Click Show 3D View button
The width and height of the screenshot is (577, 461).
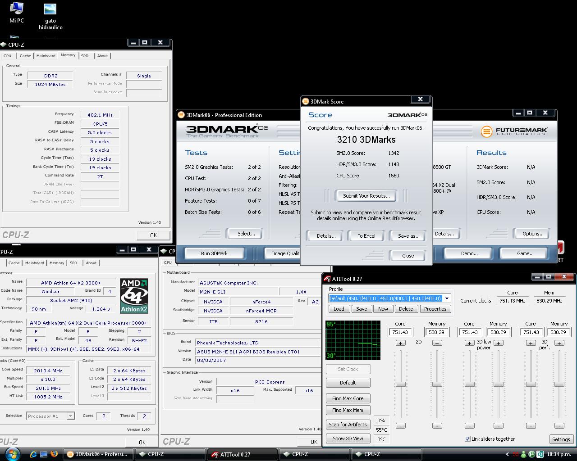pos(348,438)
